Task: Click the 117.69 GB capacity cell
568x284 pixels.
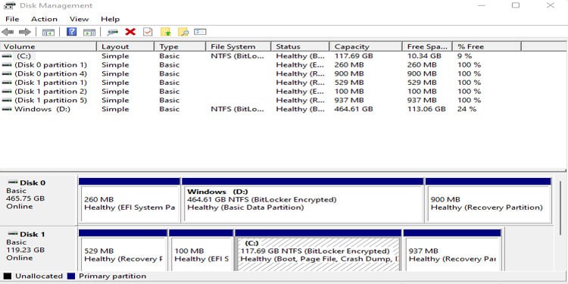Action: 354,56
